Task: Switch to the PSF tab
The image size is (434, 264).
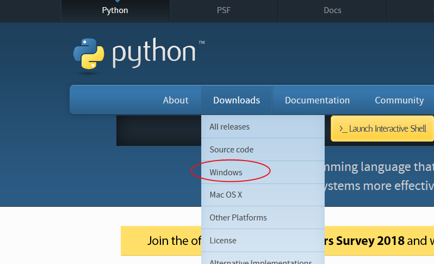Action: [224, 10]
